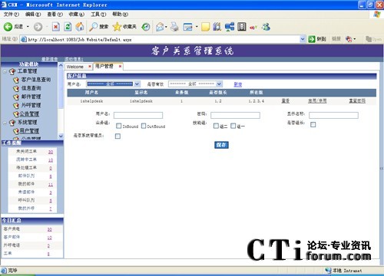Collapse the 工单管理 tree node
The height and width of the screenshot is (276, 384).
[x=5, y=71]
